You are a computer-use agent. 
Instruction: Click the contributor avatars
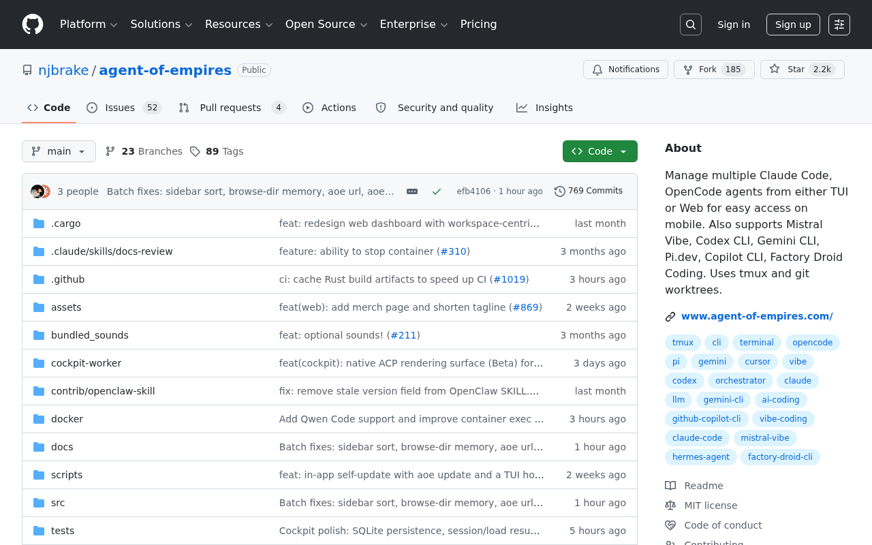[41, 191]
